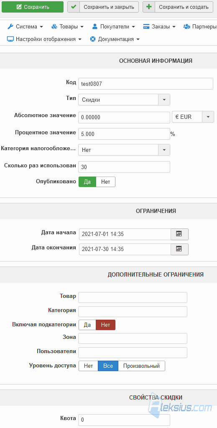Click the cubes icon beside Товары
Image resolution: width=217 pixels, height=428 pixels.
pyautogui.click(x=54, y=26)
